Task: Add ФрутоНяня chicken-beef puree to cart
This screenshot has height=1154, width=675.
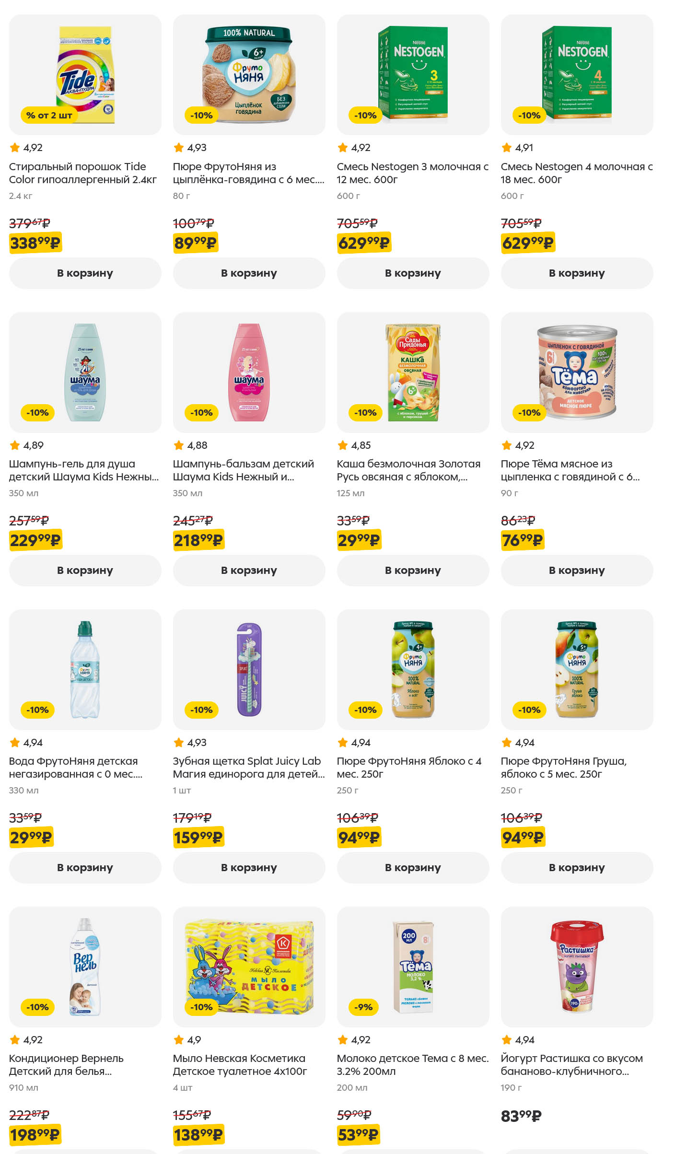Action: [249, 273]
